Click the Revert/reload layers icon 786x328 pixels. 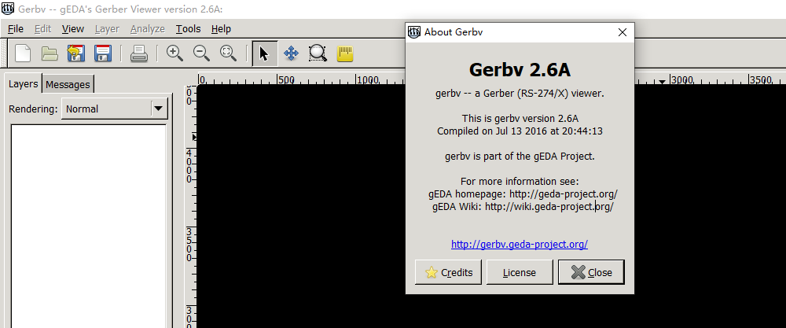[75, 53]
